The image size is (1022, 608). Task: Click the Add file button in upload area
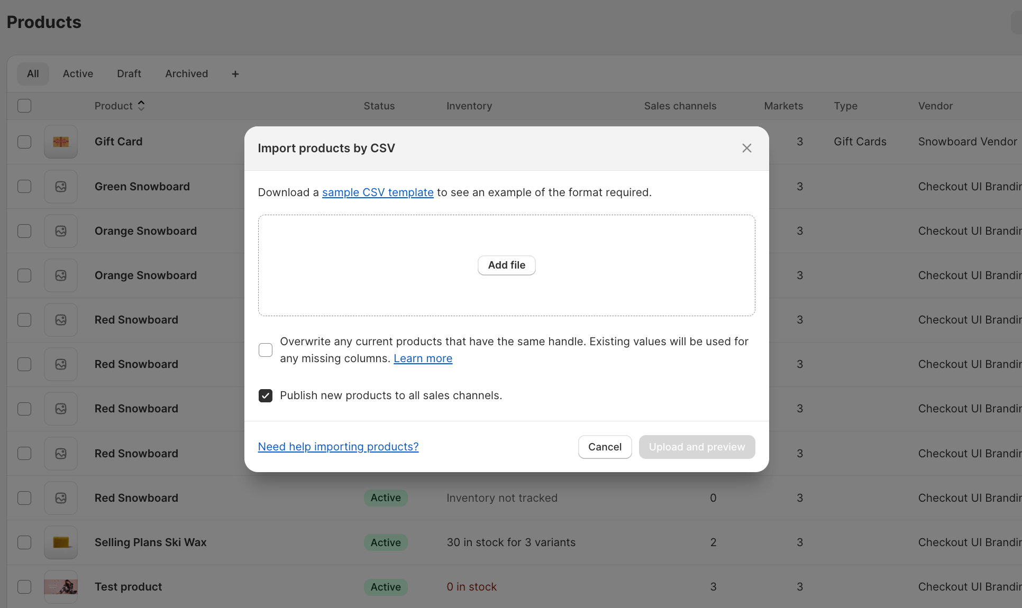507,264
